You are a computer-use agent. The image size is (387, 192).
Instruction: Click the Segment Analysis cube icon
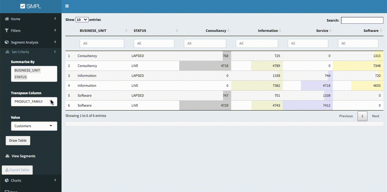point(7,42)
